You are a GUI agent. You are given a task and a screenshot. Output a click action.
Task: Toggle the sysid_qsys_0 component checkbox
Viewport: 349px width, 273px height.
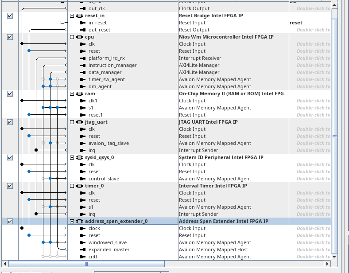point(10,158)
